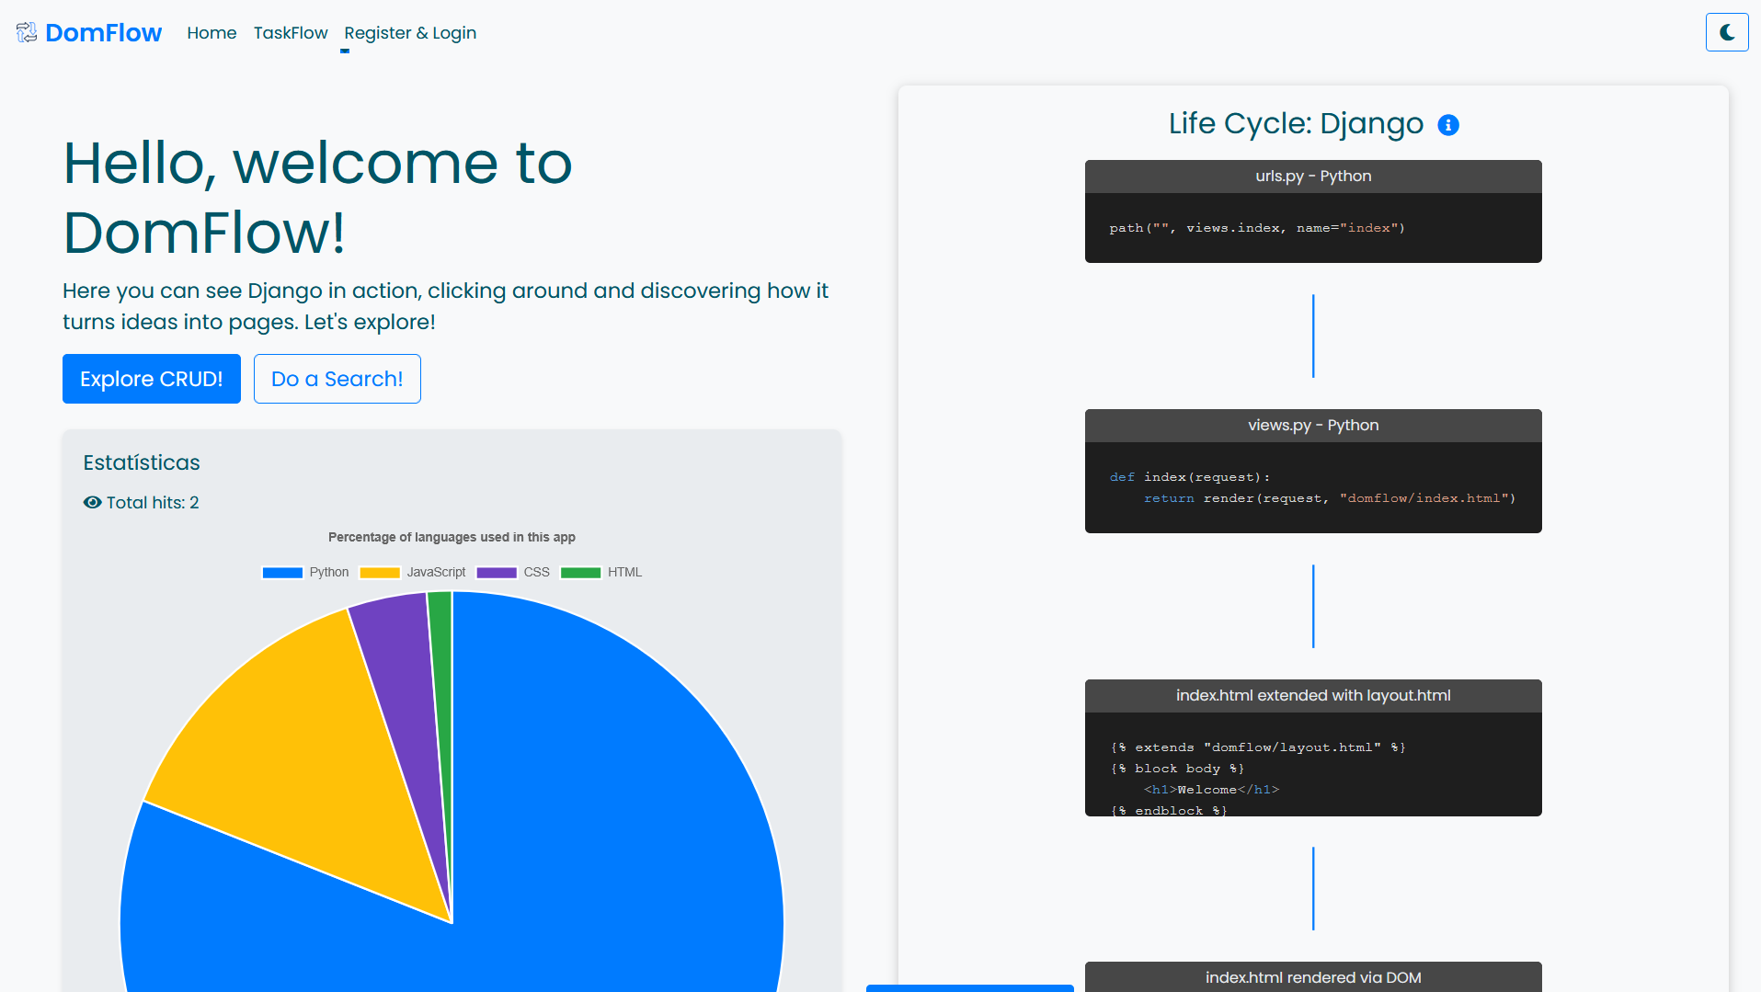Viewport: 1761px width, 992px height.
Task: Click the Hello, welcome to DomFlow! heading
Action: [317, 197]
